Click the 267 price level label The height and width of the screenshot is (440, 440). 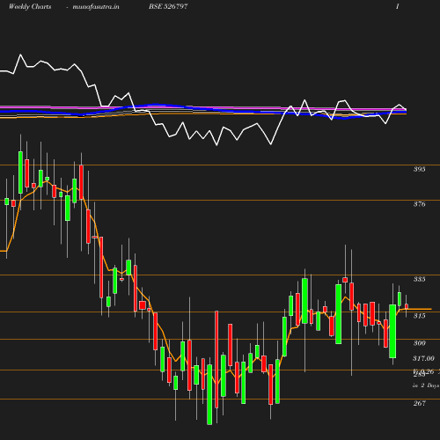point(419,403)
